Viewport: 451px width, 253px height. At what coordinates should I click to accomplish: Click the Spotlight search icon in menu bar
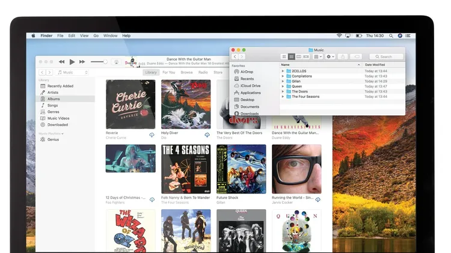391,35
